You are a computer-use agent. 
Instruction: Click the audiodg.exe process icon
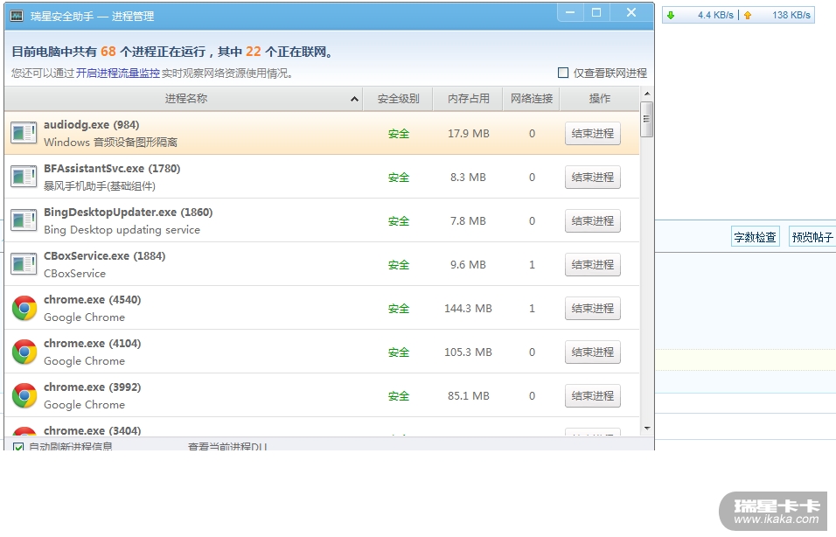pyautogui.click(x=24, y=133)
